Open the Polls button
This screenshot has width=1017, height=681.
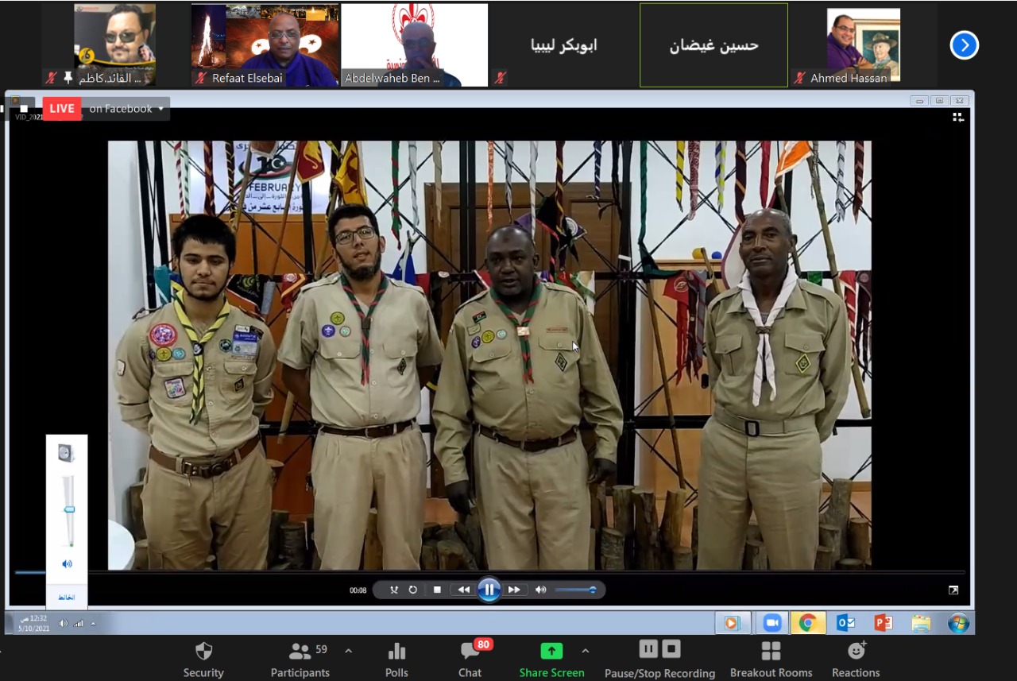coord(396,660)
